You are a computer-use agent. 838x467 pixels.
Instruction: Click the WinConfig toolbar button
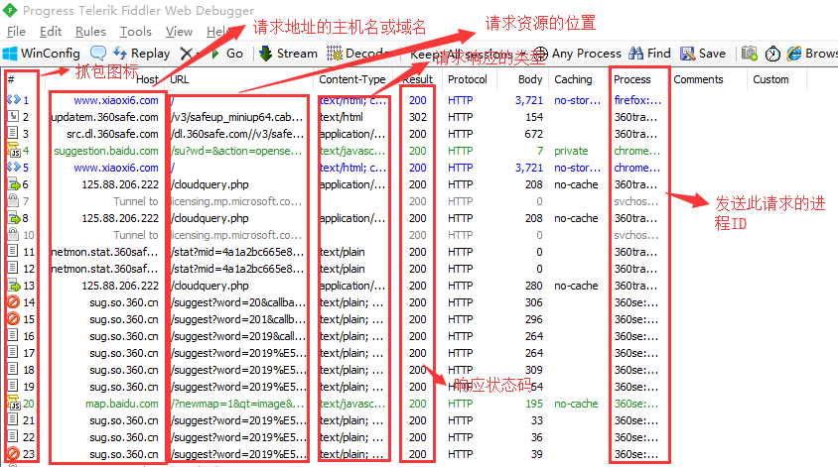pyautogui.click(x=41, y=54)
